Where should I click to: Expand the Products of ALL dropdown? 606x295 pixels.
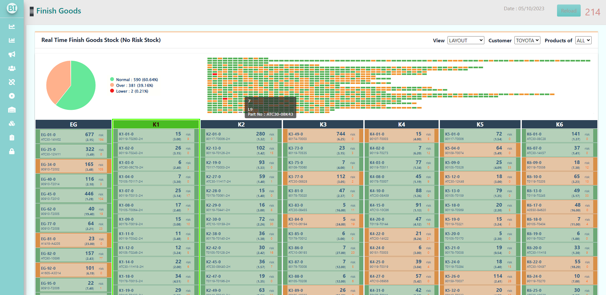(x=583, y=40)
